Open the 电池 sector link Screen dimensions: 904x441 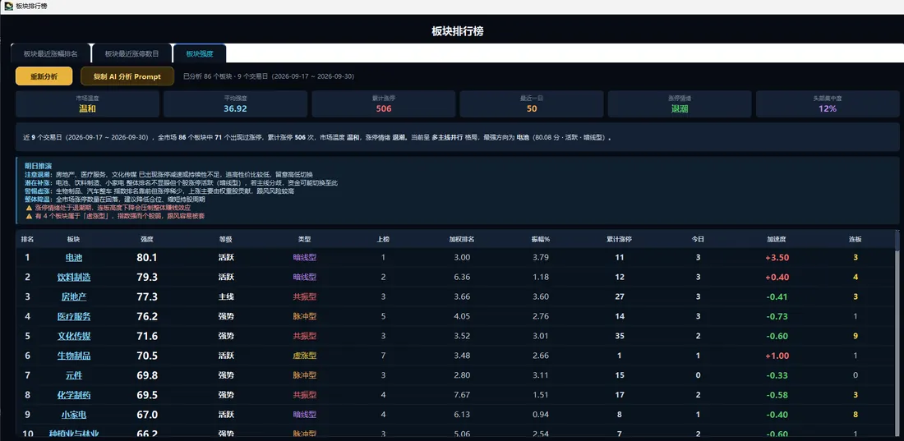pos(74,258)
